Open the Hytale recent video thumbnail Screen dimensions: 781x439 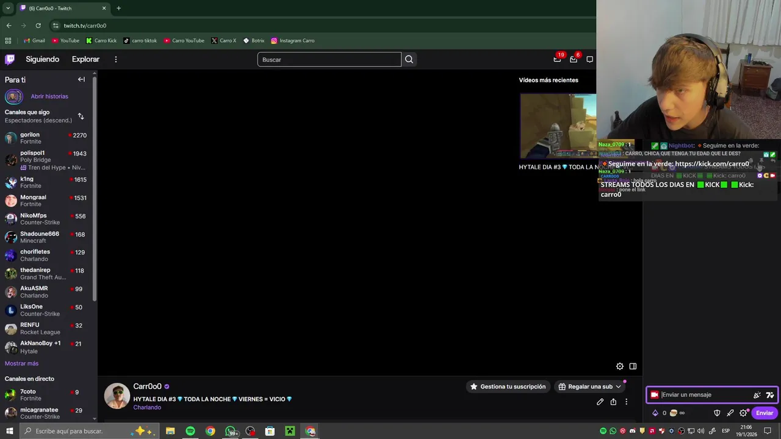pos(558,126)
